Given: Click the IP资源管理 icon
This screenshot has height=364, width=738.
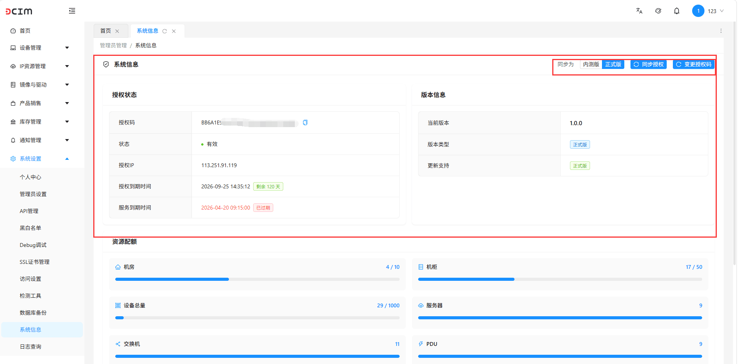Looking at the screenshot, I should point(13,66).
